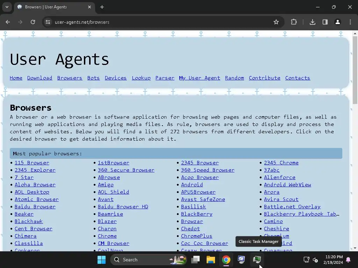Open the Basilisk link
The image size is (358, 268).
pyautogui.click(x=193, y=207)
